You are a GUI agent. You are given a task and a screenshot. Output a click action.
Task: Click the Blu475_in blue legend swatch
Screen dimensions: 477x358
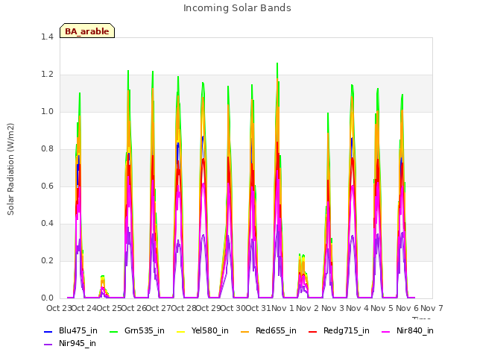pyautogui.click(x=48, y=331)
